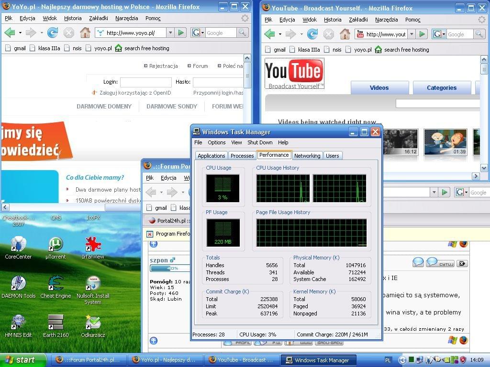The image size is (490, 367).
Task: Open YouTube address bar dropdown arrow
Action: [412, 34]
